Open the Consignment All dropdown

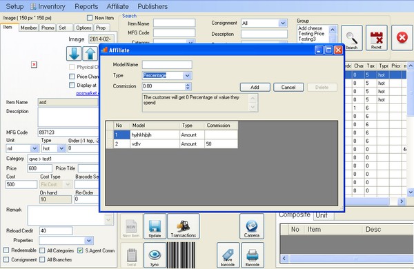(x=283, y=23)
